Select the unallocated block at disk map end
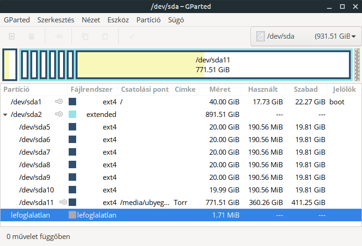362x246 pixels. [x=357, y=65]
